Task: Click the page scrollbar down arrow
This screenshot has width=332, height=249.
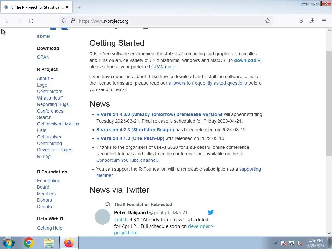Action: (x=329, y=233)
